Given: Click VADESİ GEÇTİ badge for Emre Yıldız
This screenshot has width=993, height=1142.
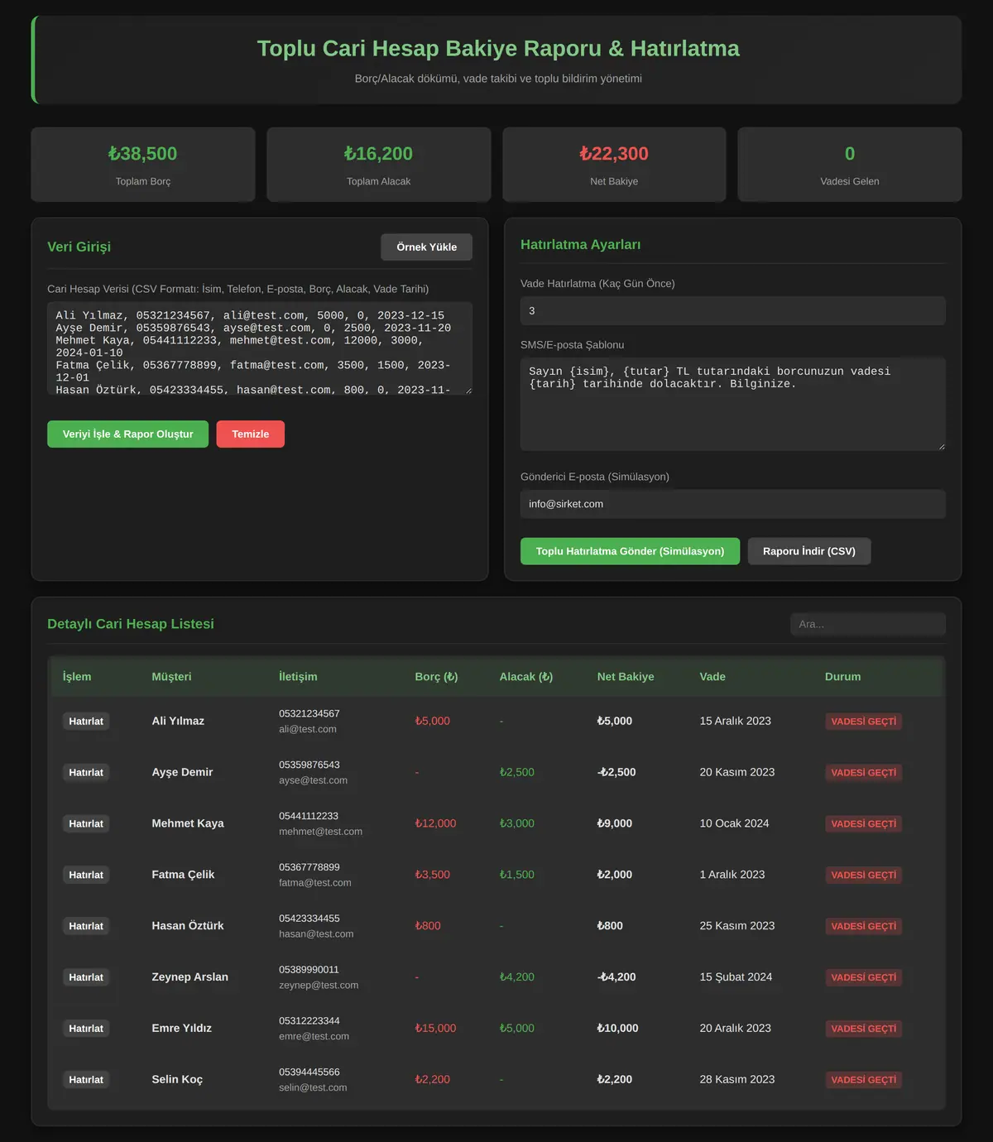Looking at the screenshot, I should click(x=863, y=1029).
